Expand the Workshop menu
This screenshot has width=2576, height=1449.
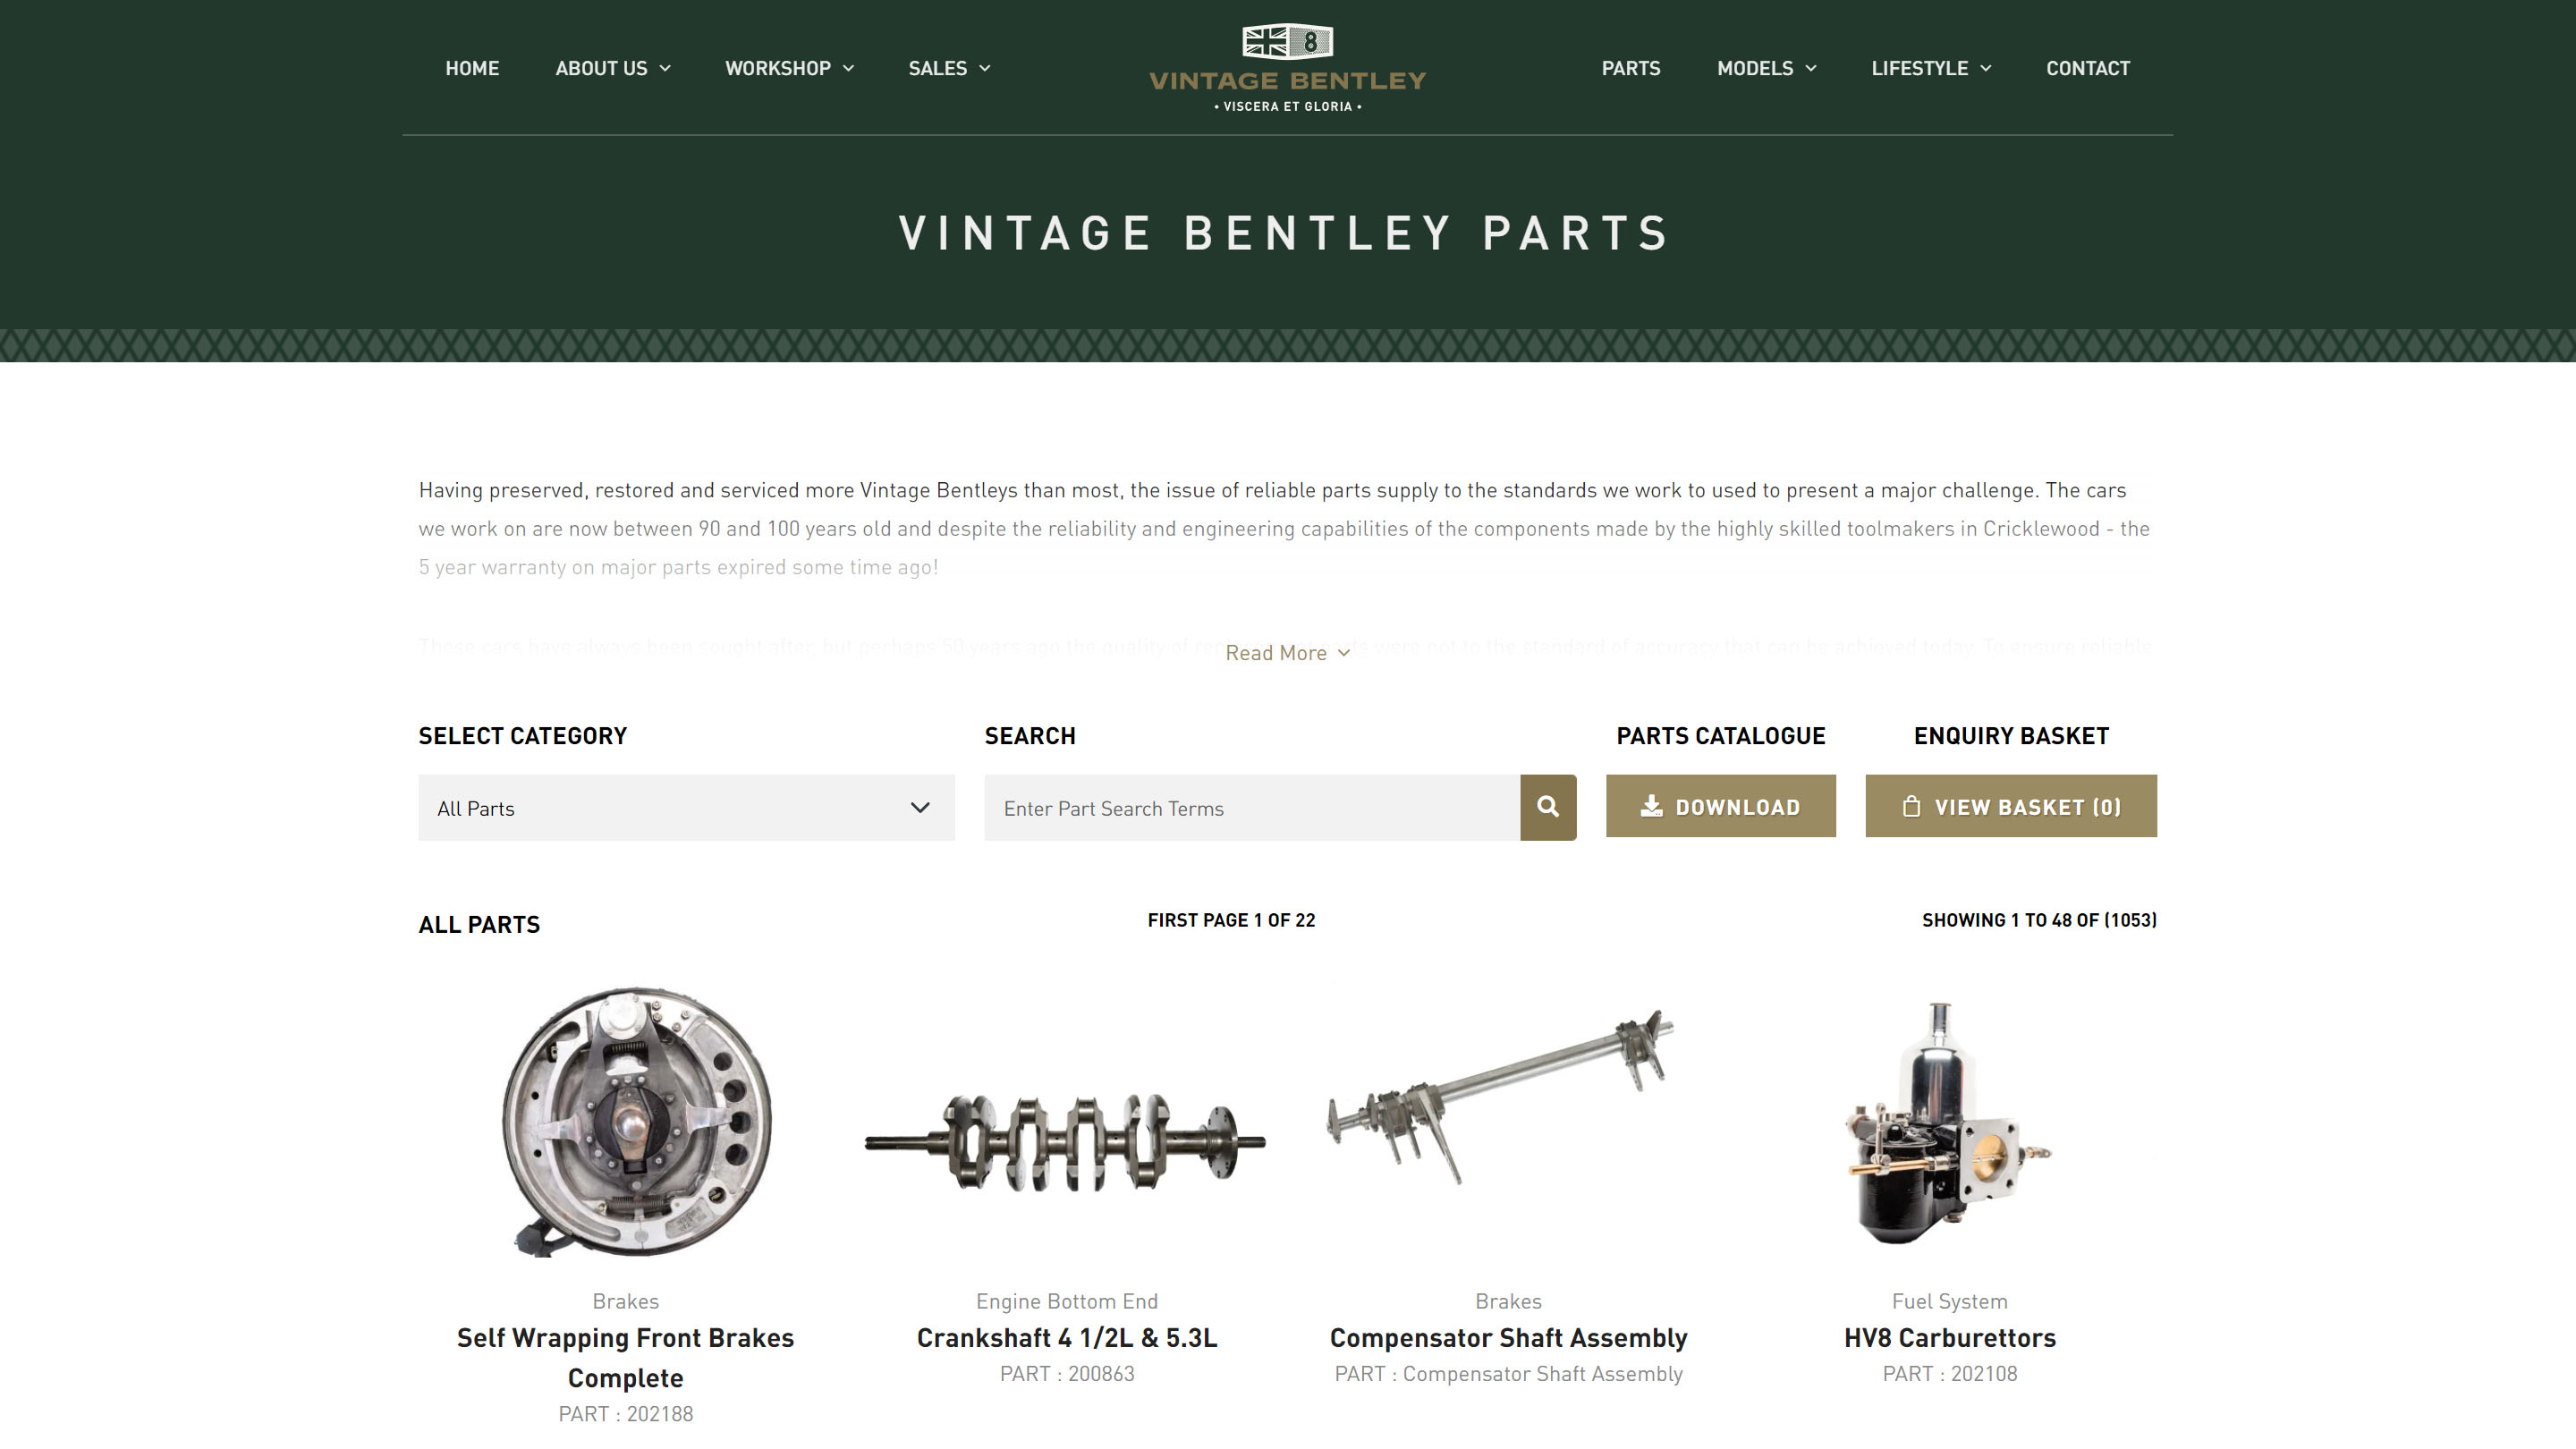[x=790, y=68]
